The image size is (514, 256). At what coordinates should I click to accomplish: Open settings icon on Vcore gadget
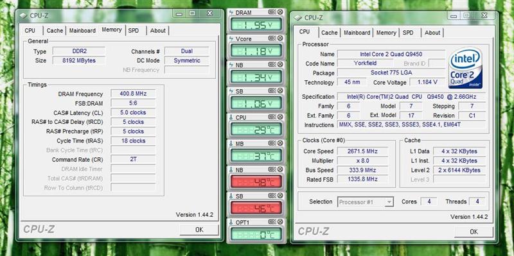click(272, 38)
